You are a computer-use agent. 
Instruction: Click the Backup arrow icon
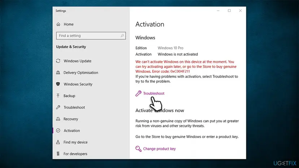pos(58,96)
